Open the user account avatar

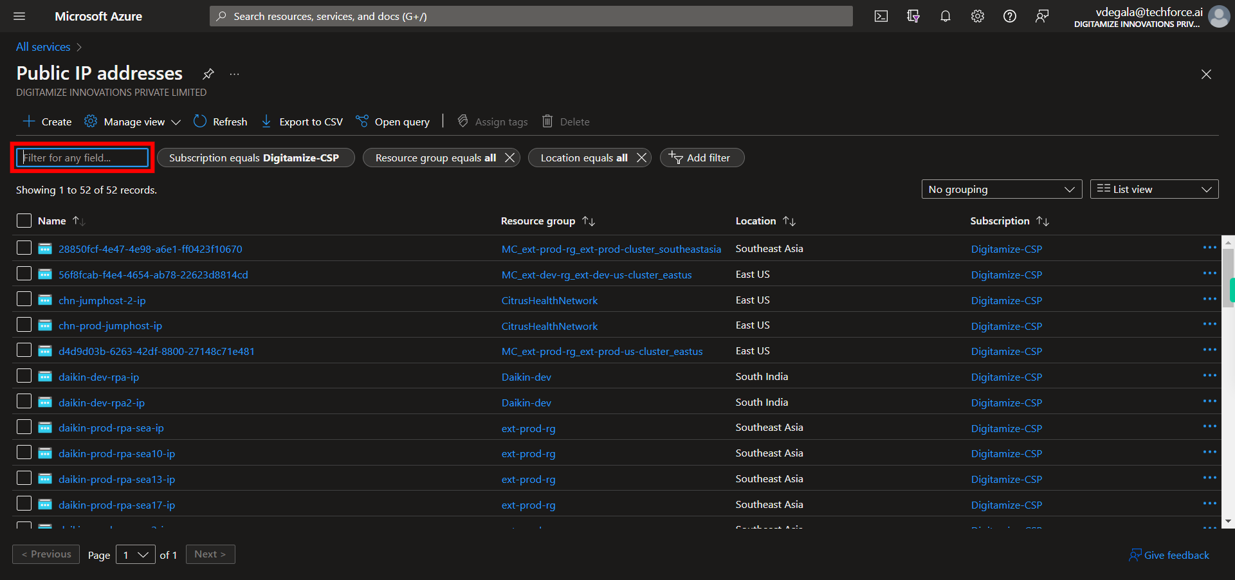click(x=1218, y=16)
